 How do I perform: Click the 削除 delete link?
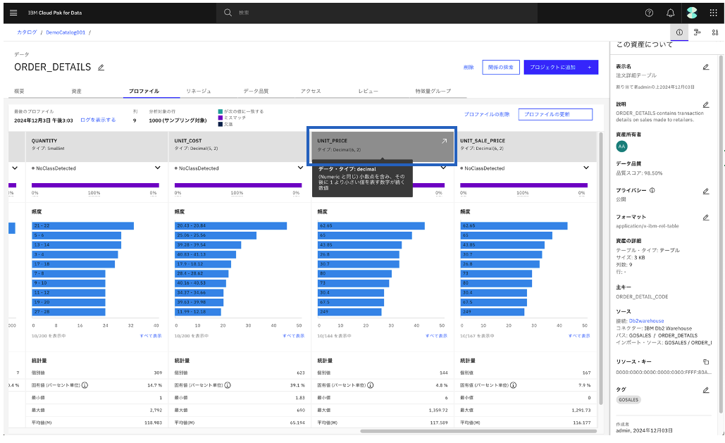469,67
